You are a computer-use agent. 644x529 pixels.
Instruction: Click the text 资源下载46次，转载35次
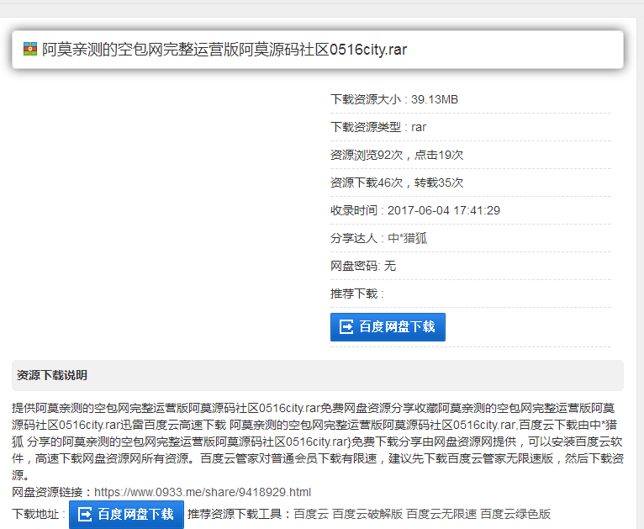click(397, 183)
